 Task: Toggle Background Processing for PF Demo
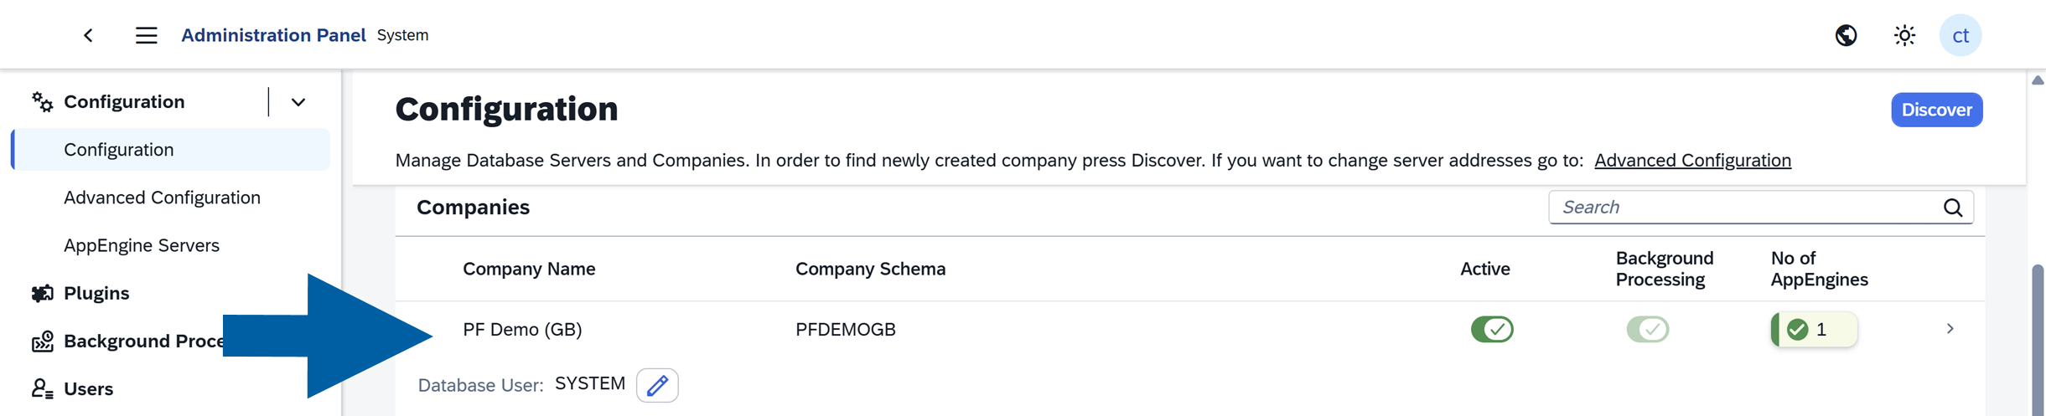pos(1647,329)
